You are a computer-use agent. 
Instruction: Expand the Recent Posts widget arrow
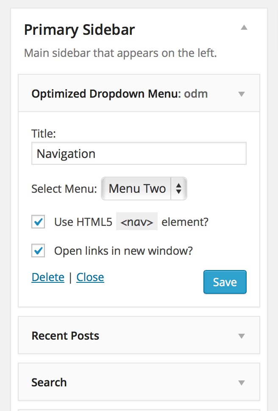point(242,336)
